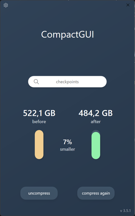Open settings via the gear icon
Screen dimensions: 135x216
click(x=6, y=5)
